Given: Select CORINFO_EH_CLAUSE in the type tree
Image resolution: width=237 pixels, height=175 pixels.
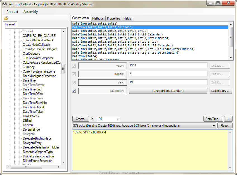Looking at the screenshot, I should pos(39,36).
